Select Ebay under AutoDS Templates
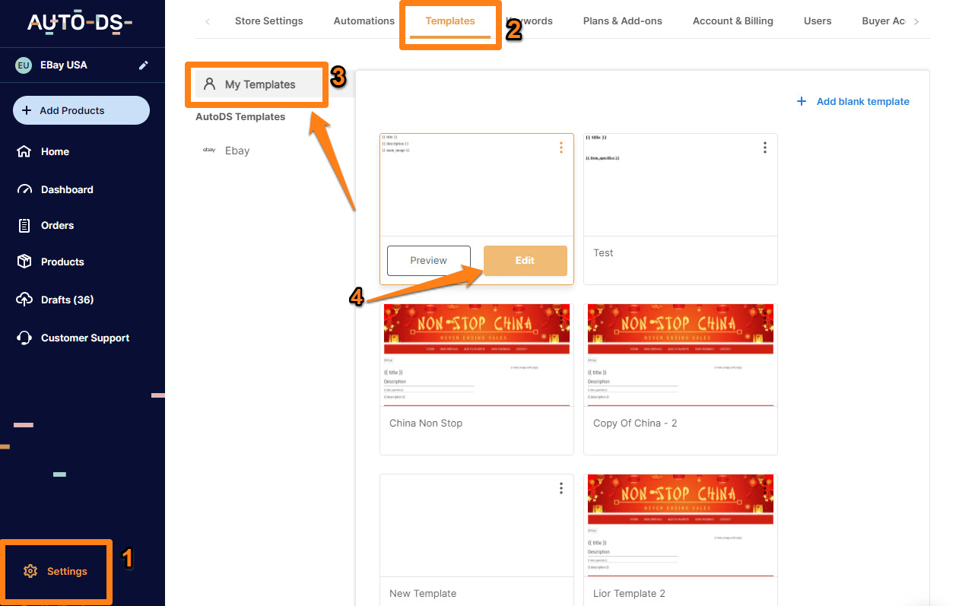 click(237, 151)
